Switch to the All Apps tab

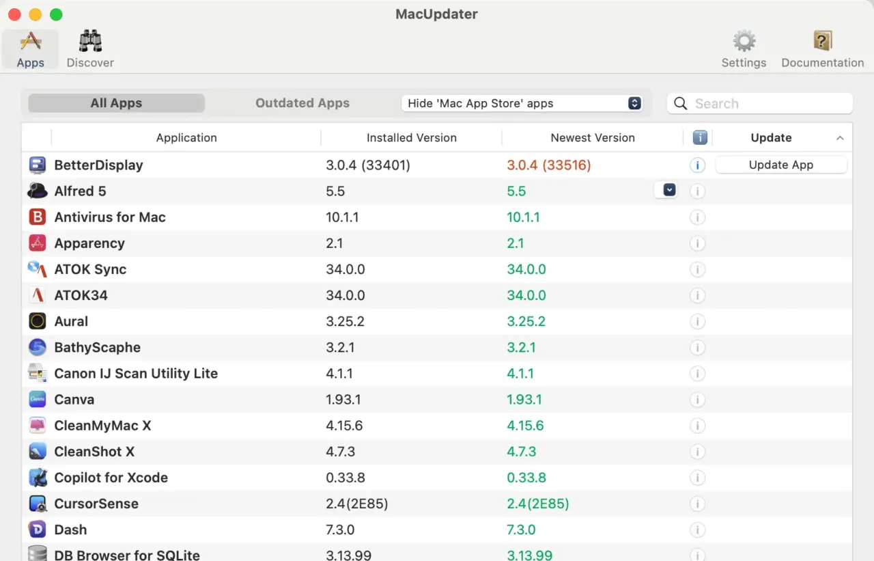point(116,103)
